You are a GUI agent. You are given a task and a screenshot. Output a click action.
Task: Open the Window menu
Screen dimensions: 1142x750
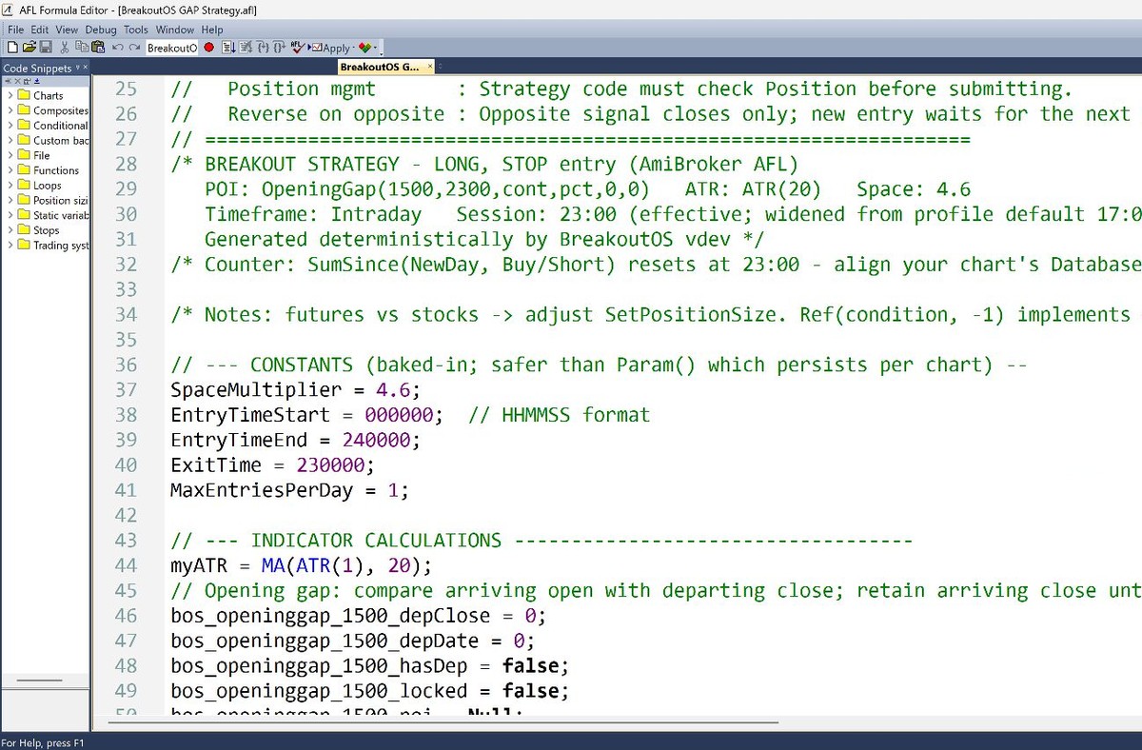[175, 30]
